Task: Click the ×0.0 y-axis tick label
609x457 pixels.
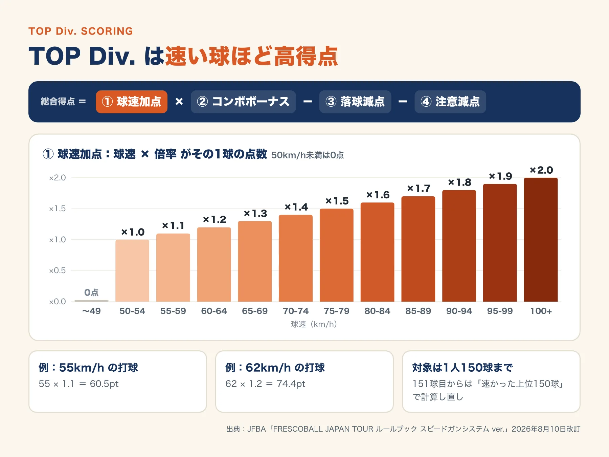Action: tap(58, 302)
